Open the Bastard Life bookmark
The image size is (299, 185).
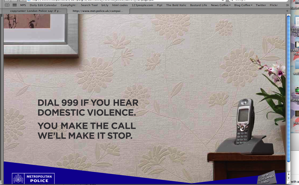tap(199, 5)
